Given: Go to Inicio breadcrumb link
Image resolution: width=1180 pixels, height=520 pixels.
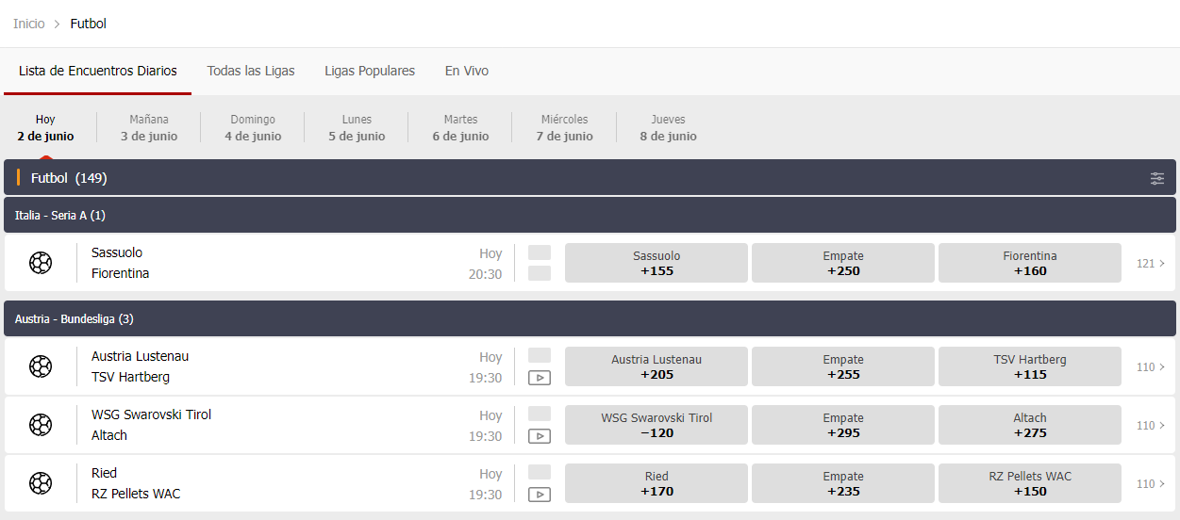Looking at the screenshot, I should [x=28, y=24].
